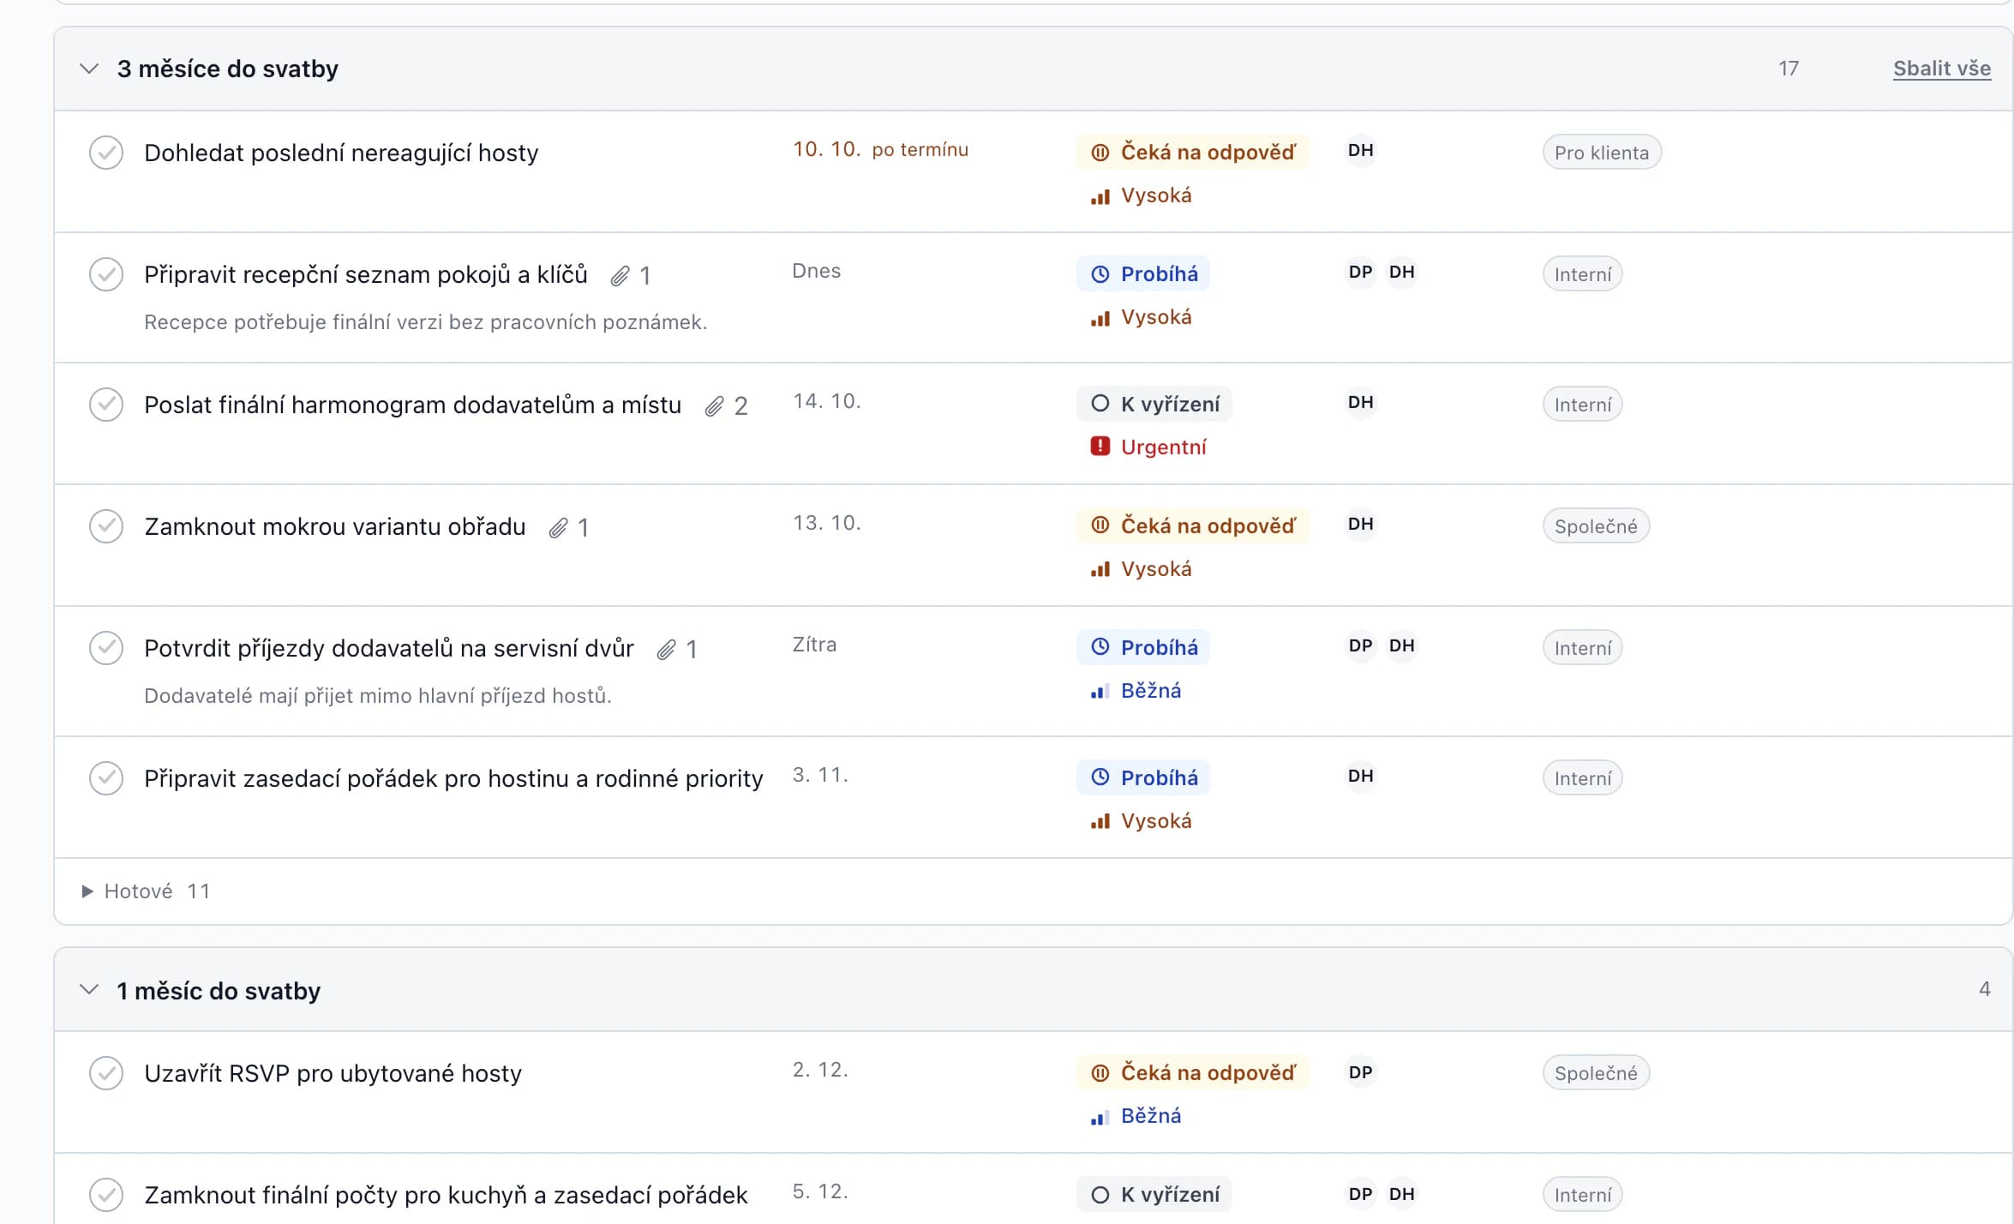Click note 'Recepce potřebuje finální verzi bez pracovních poznámek.'
The height and width of the screenshot is (1224, 2014).
pos(426,323)
